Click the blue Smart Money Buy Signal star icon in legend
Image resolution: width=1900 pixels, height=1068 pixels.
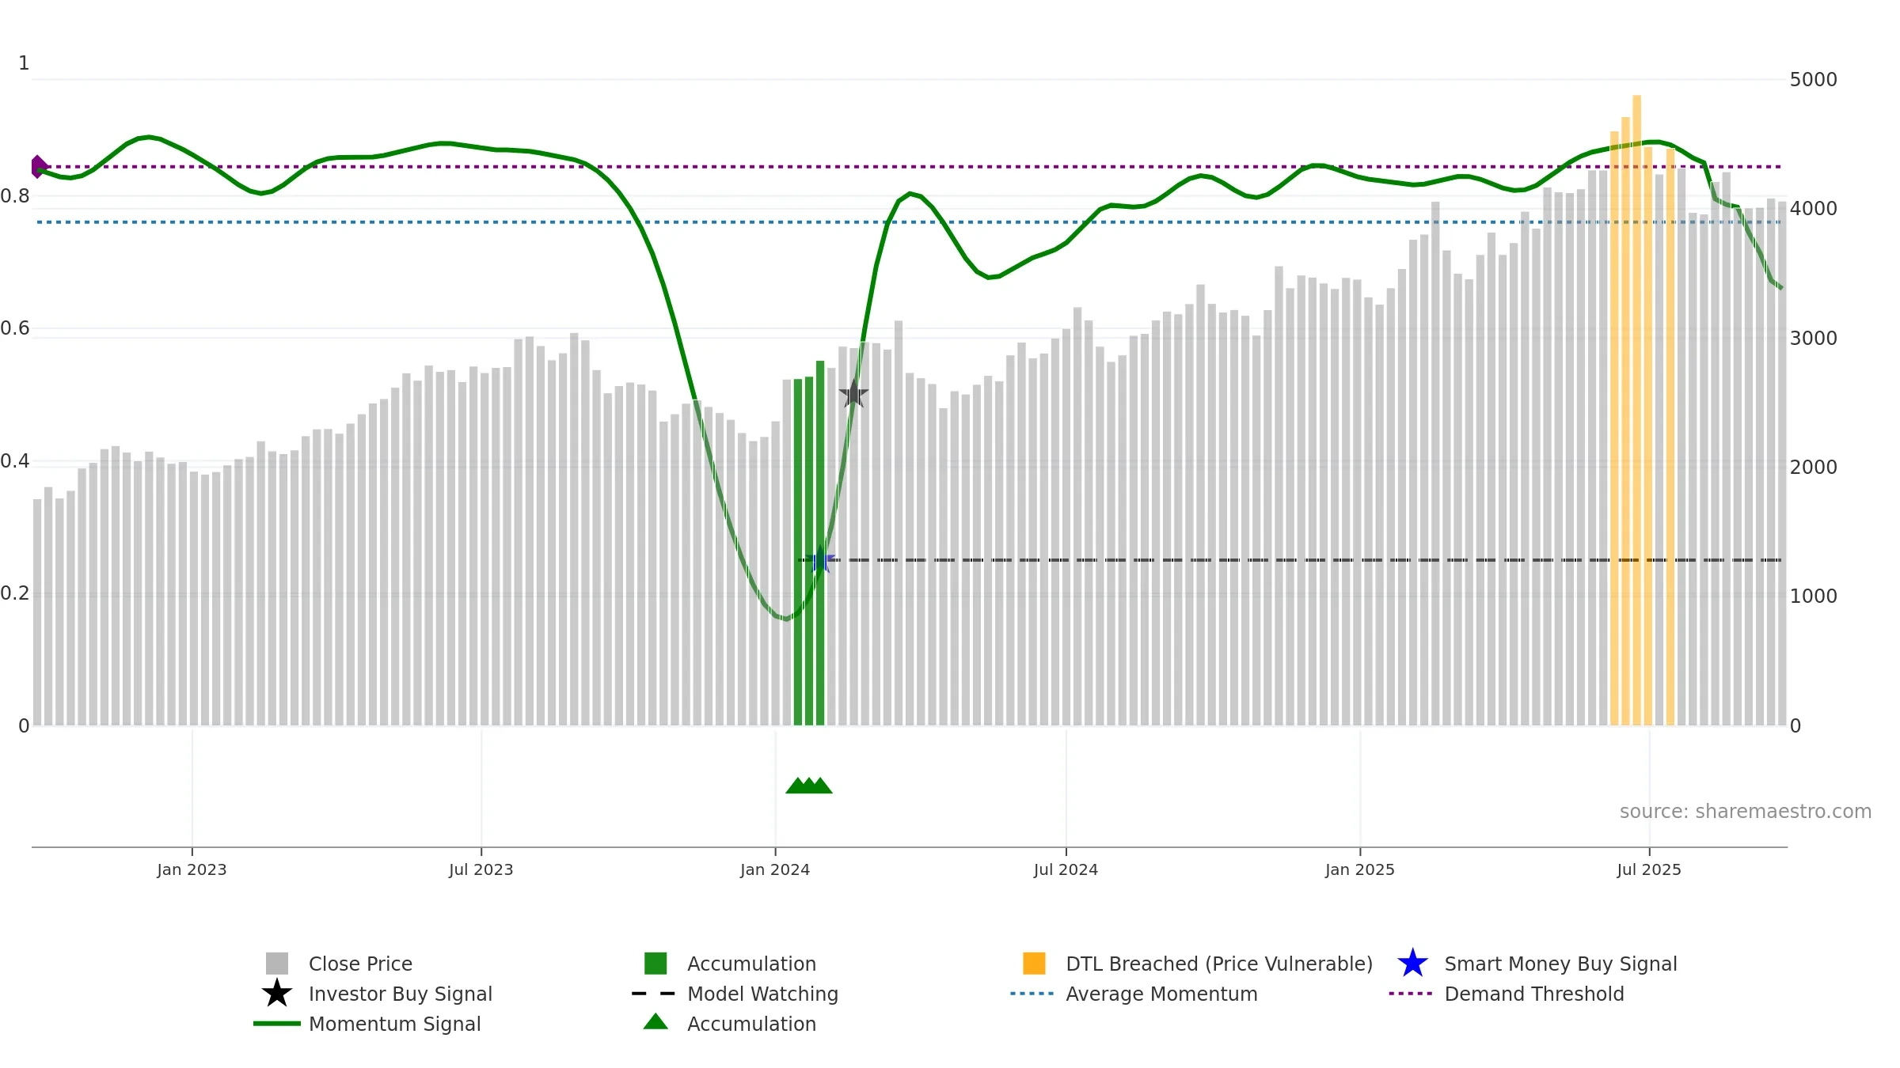[x=1412, y=964]
